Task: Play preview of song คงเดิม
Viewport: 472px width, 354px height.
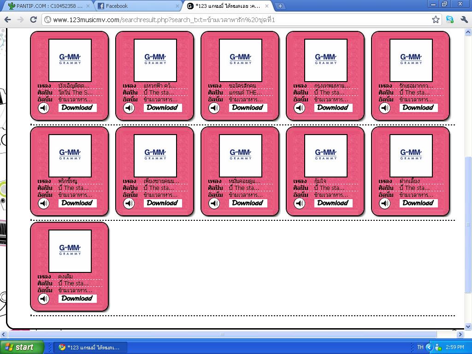Action: click(x=44, y=299)
